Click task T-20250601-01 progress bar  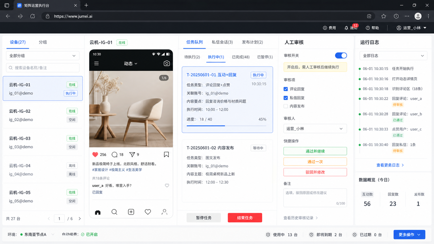226,126
